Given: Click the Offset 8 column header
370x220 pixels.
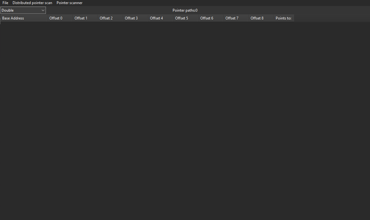Looking at the screenshot, I should point(261,18).
